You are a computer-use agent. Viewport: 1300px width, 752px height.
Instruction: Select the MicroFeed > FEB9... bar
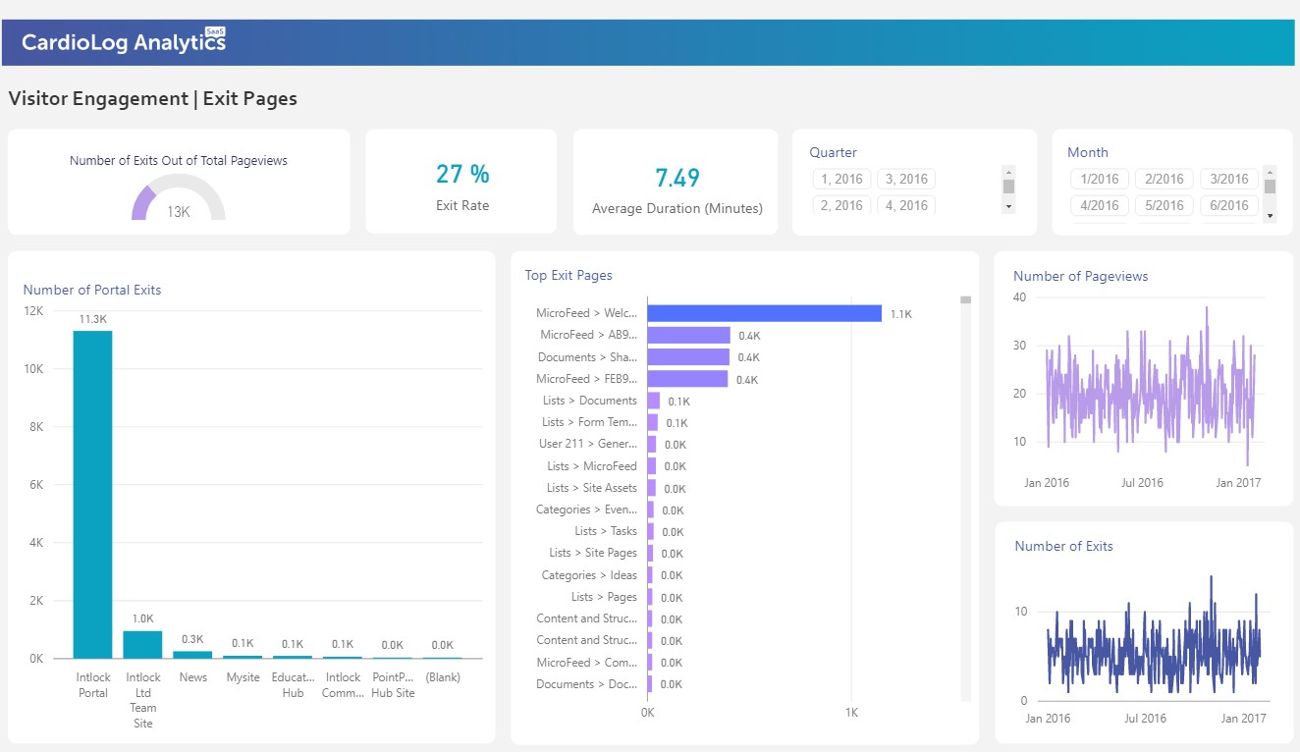[x=687, y=379]
